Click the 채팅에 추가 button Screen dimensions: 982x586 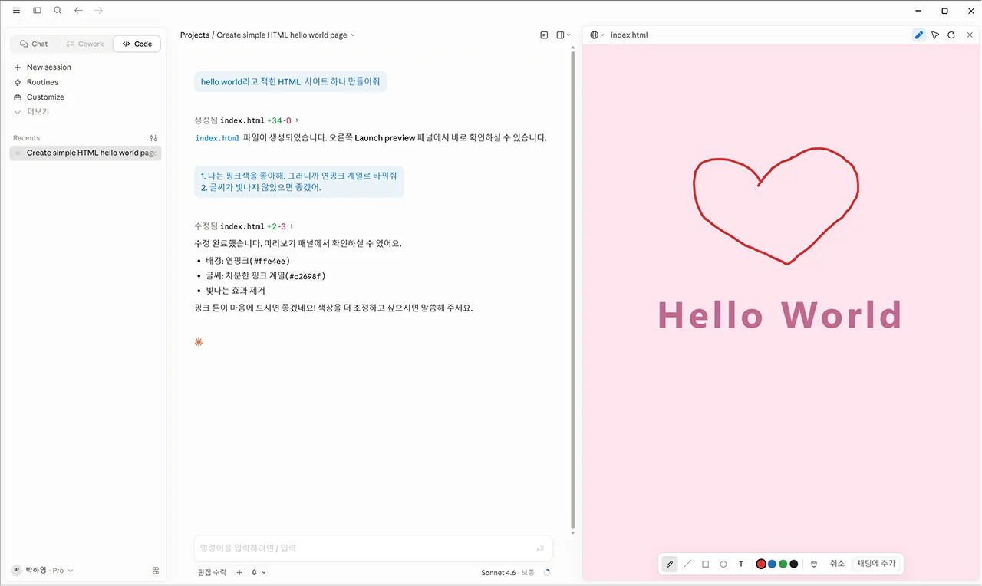(876, 564)
